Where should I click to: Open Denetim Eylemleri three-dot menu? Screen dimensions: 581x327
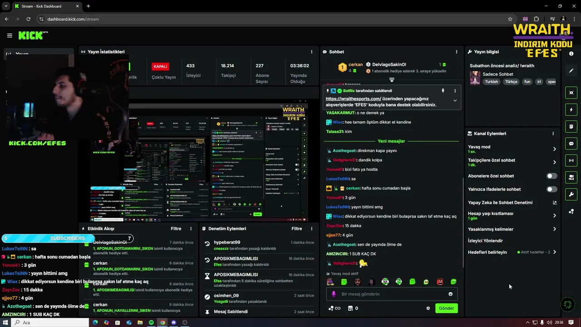(x=311, y=229)
